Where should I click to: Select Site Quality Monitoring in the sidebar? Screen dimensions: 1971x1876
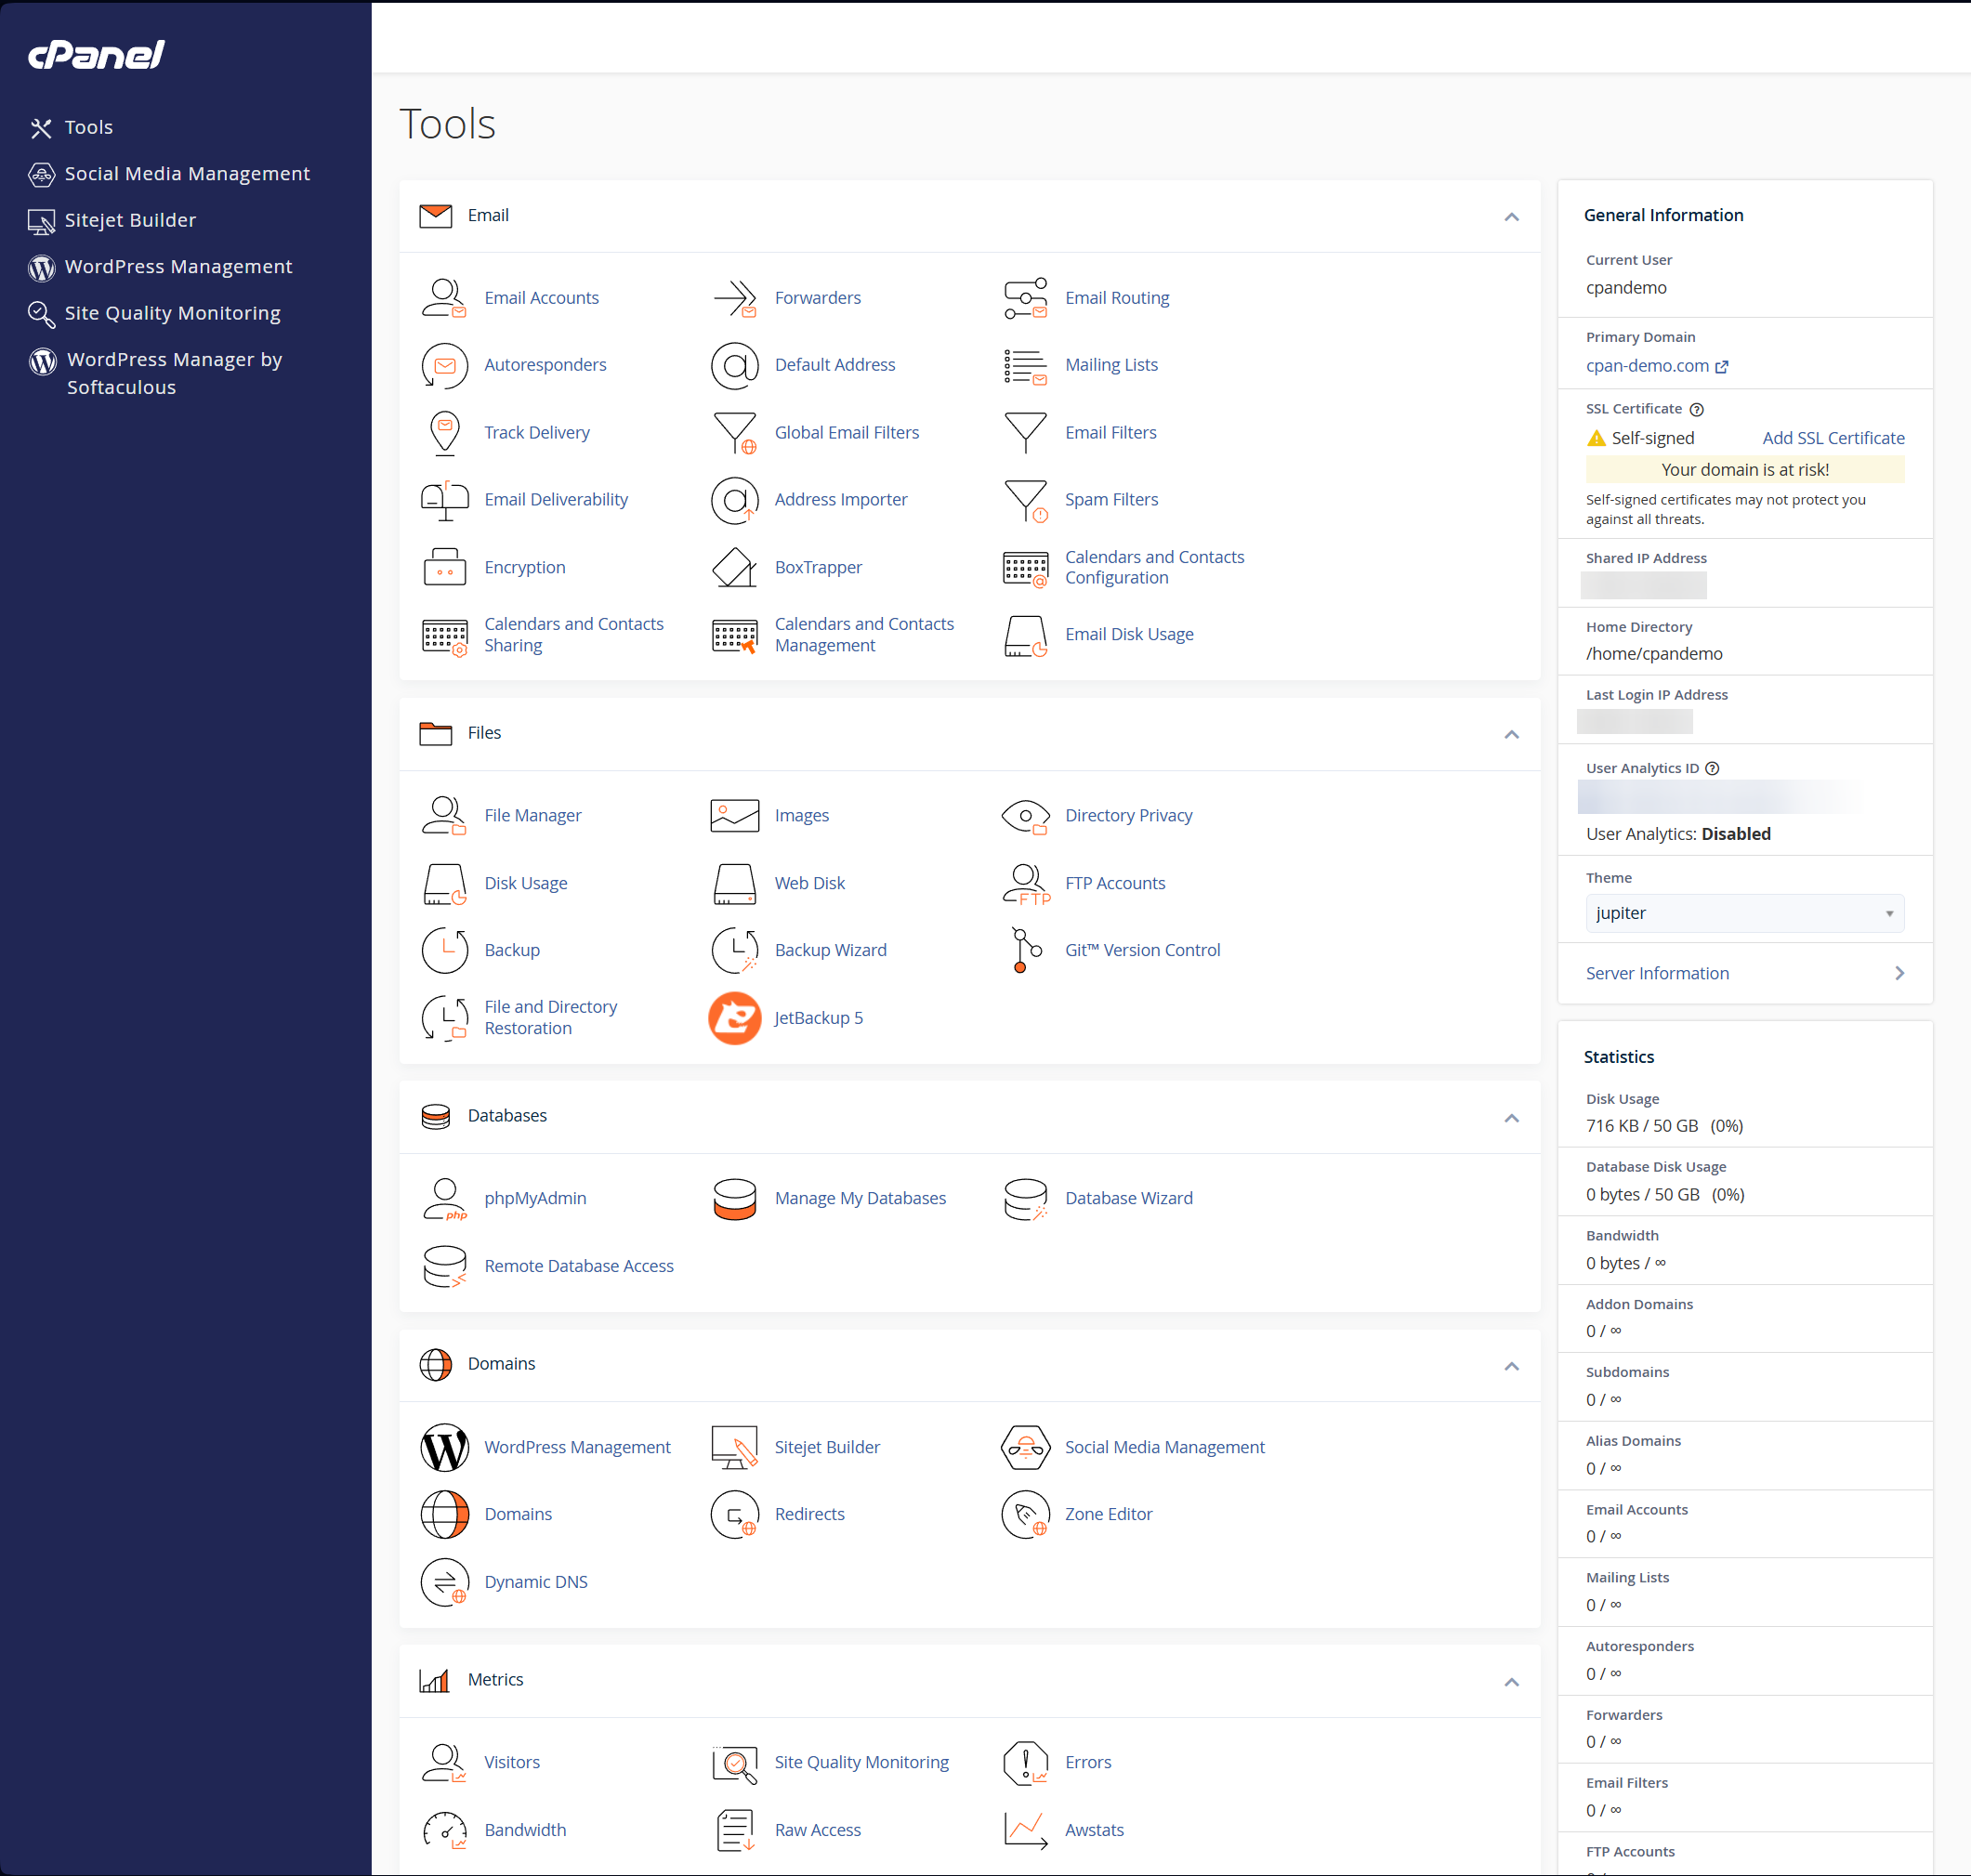(172, 312)
